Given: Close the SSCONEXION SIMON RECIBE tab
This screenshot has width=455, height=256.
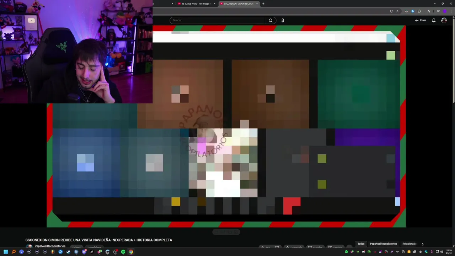Looking at the screenshot, I should (x=257, y=4).
